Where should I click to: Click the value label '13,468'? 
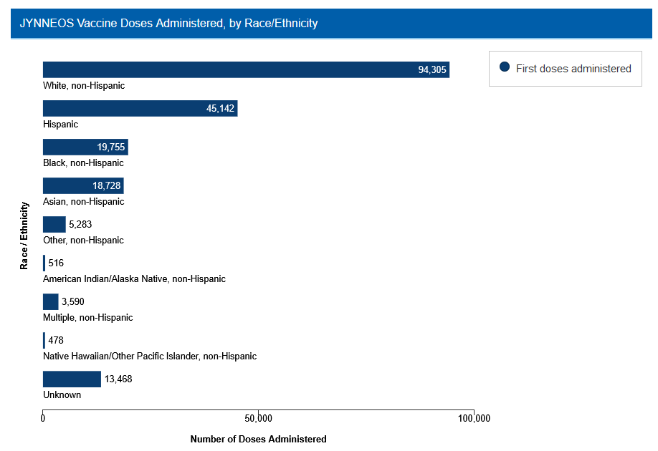pyautogui.click(x=118, y=379)
